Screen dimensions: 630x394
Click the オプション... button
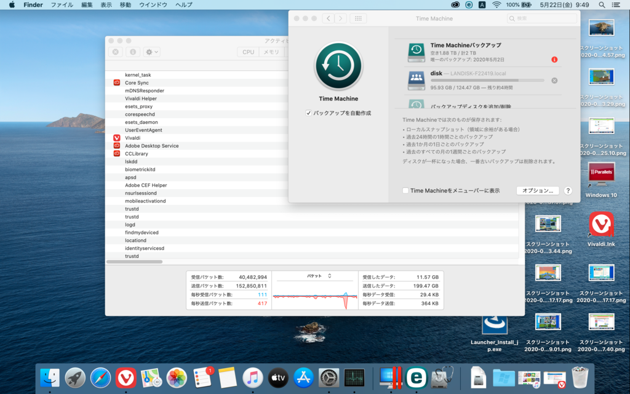pos(538,191)
